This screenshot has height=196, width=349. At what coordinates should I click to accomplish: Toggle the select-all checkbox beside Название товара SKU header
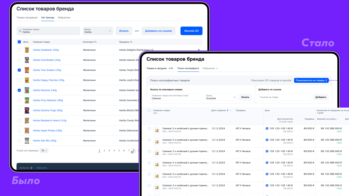click(149, 111)
